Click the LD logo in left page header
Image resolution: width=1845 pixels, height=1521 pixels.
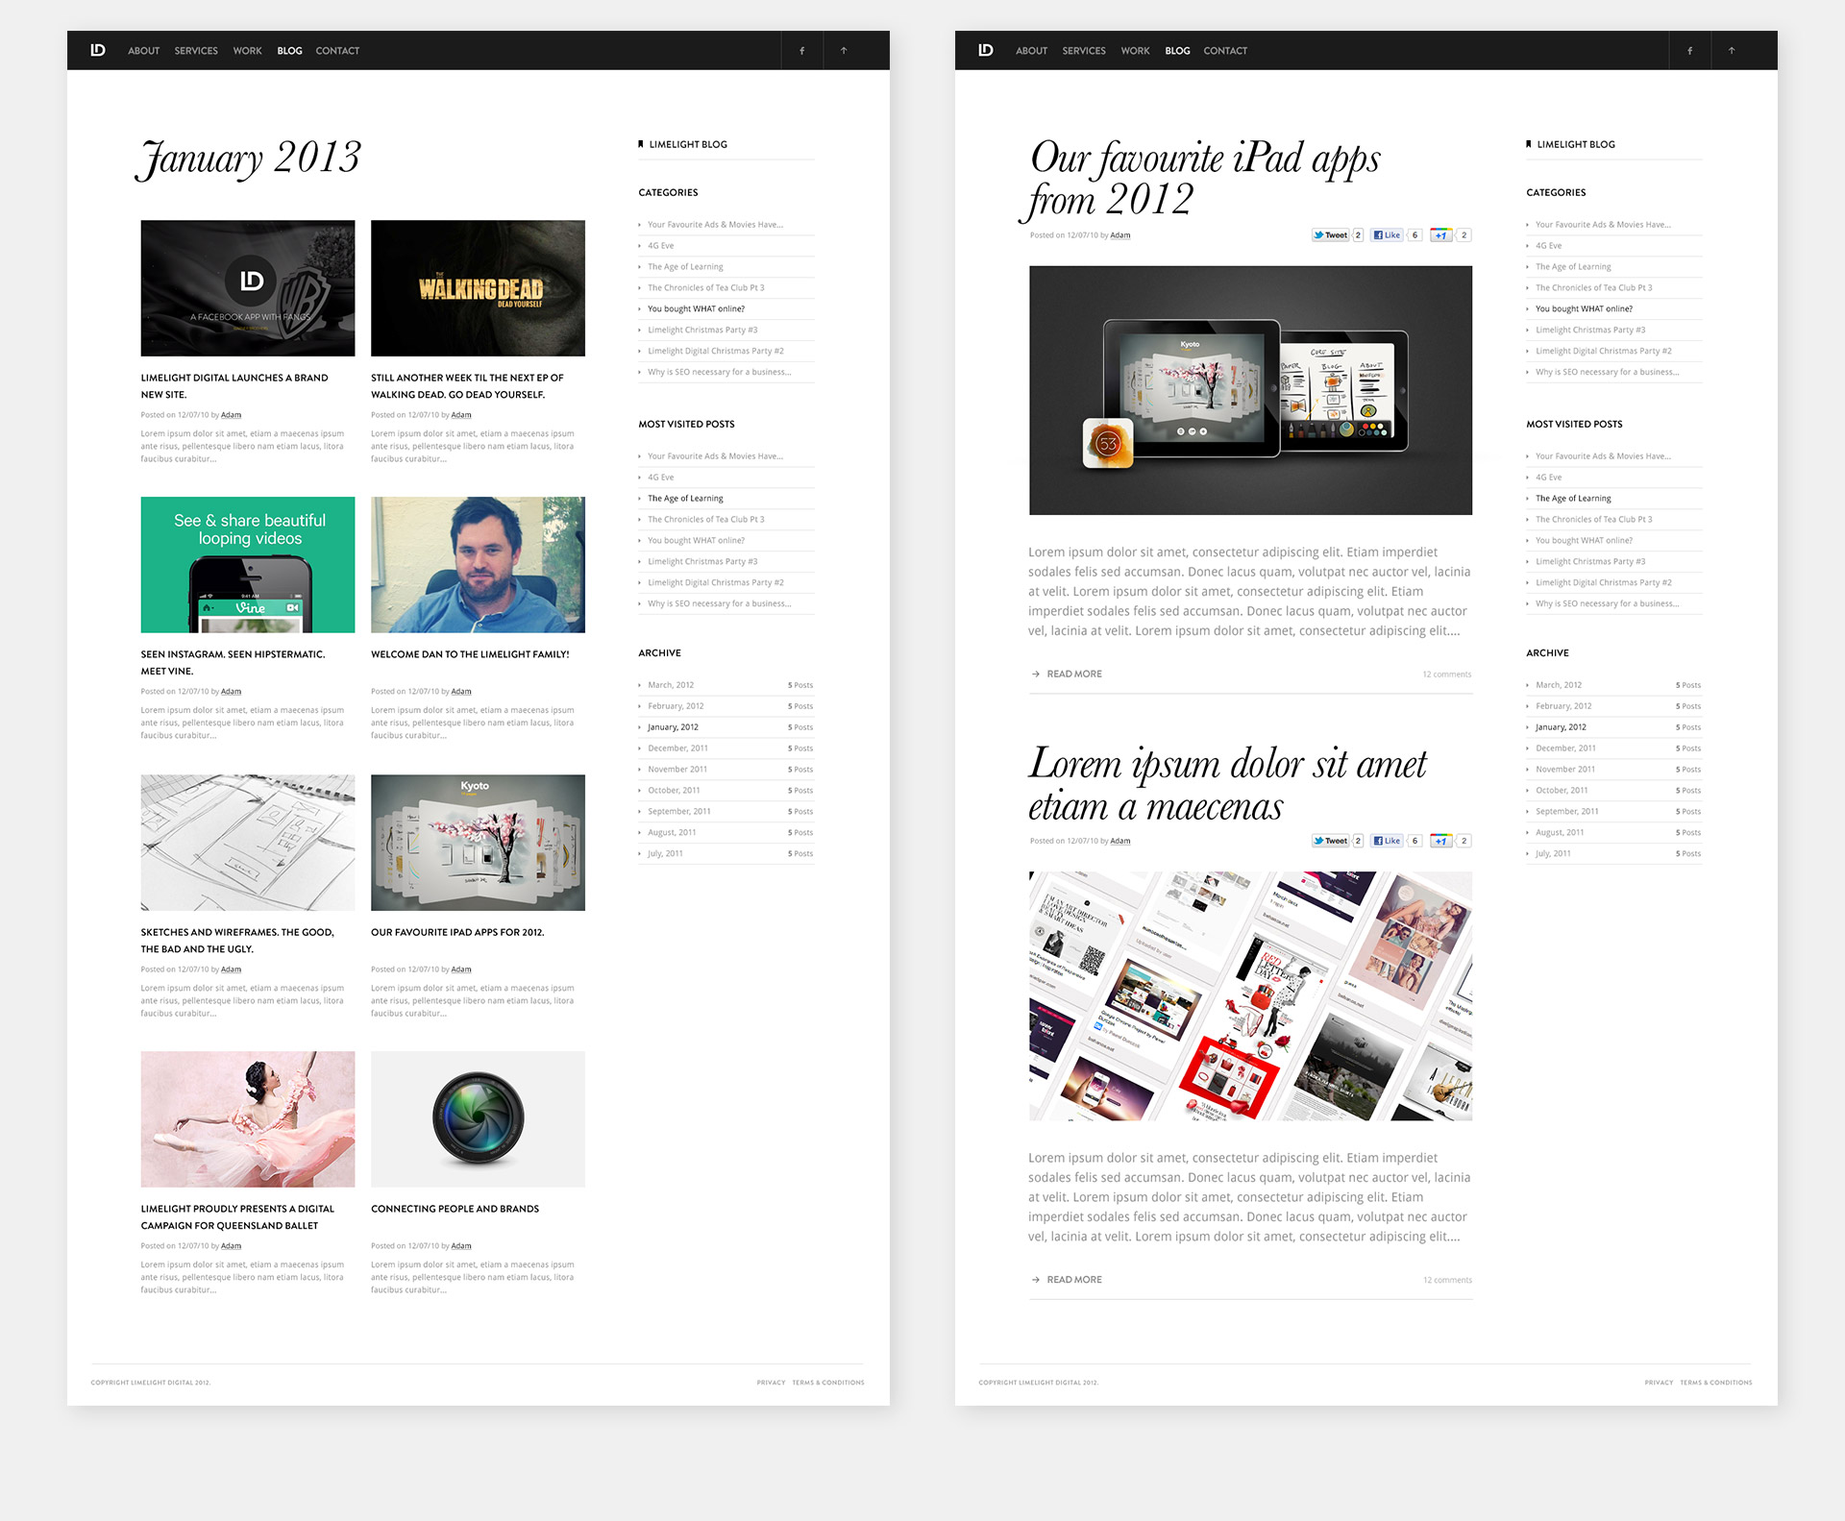tap(98, 50)
